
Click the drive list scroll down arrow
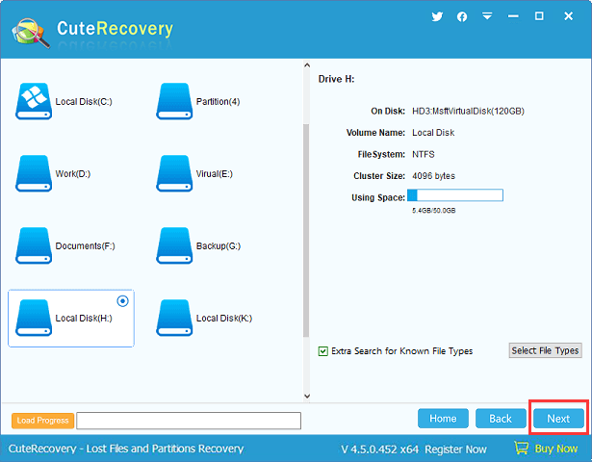click(x=307, y=396)
